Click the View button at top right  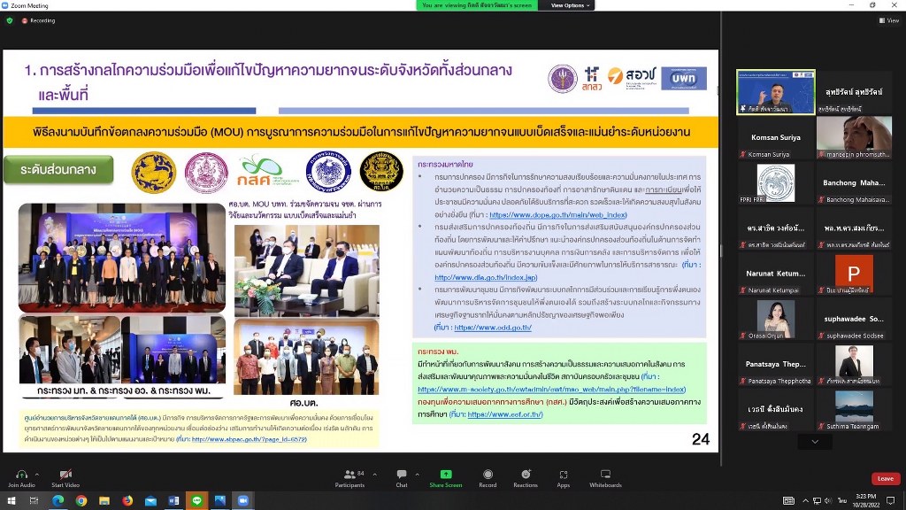click(889, 20)
